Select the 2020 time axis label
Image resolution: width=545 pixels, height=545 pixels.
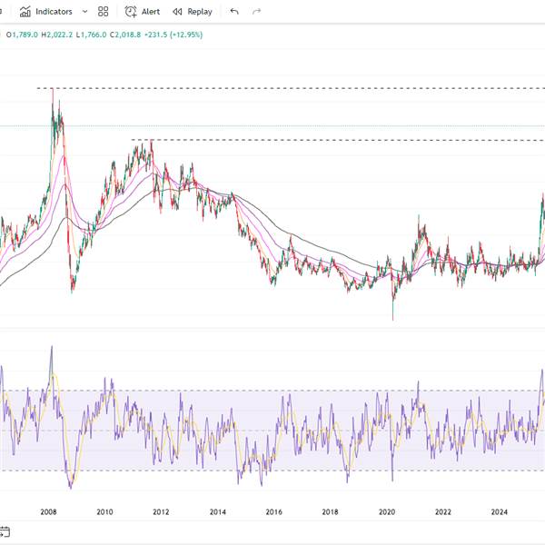pos(387,512)
